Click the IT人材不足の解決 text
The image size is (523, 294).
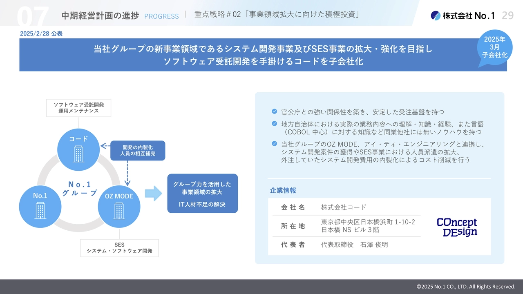point(202,204)
